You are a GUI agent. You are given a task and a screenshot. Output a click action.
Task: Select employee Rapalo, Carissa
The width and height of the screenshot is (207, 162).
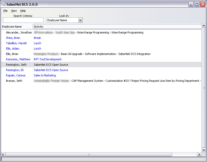pyautogui.click(x=15, y=75)
